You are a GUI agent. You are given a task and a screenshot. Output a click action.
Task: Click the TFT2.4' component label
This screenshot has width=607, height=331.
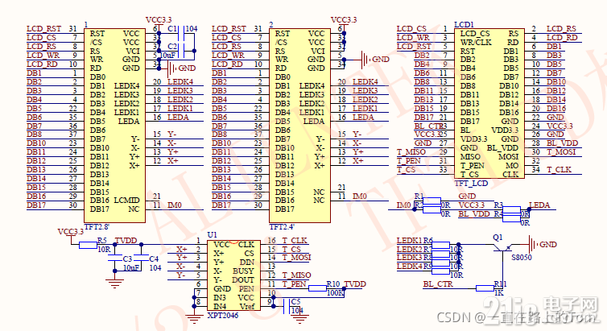coord(282,227)
